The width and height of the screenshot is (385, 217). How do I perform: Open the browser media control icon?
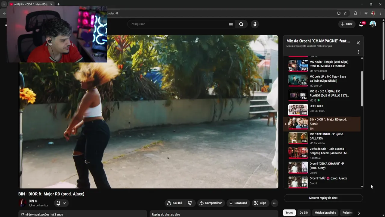(366, 13)
